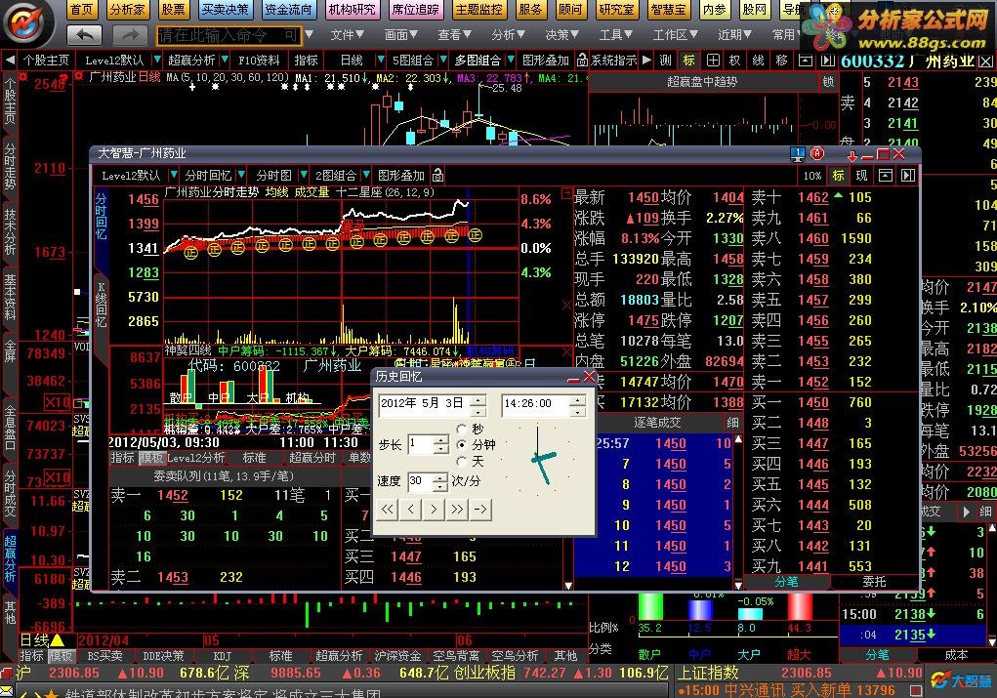Open the 资金流向 tab
997x698 pixels.
(x=289, y=9)
